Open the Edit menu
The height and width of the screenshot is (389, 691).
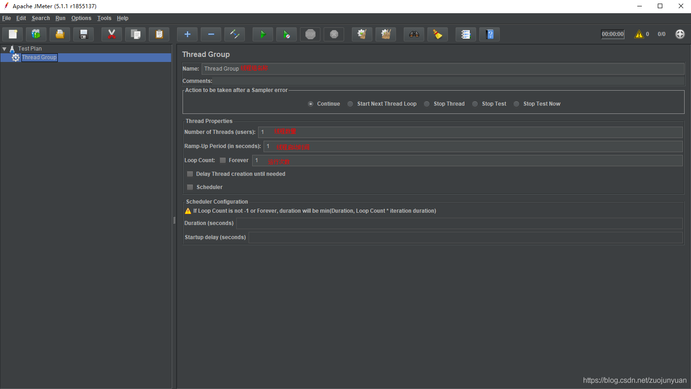coord(21,18)
